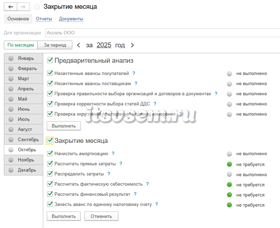Switch to За период mode
This screenshot has width=280, height=228.
pyautogui.click(x=55, y=45)
